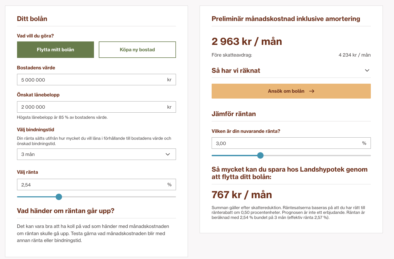Click the percent symbol in Välj ränta field
Viewport: 394px width, 259px height.
(169, 185)
